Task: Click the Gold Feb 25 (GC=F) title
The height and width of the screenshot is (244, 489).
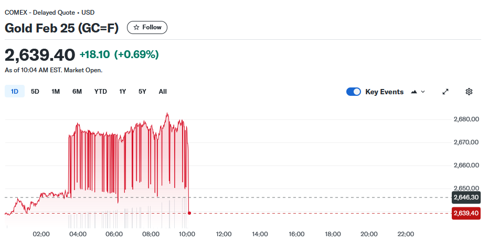Action: (62, 28)
